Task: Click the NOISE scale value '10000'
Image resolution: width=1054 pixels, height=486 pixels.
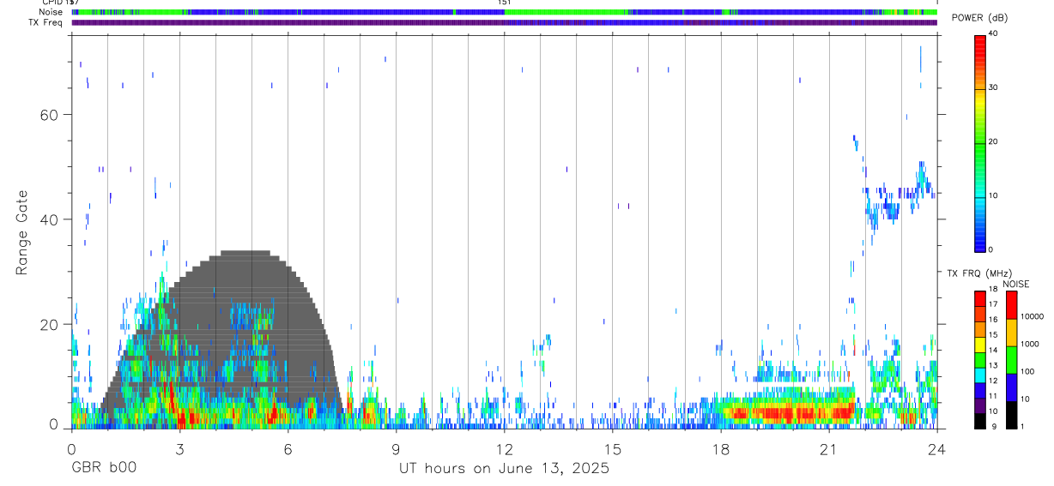Action: tap(1033, 316)
